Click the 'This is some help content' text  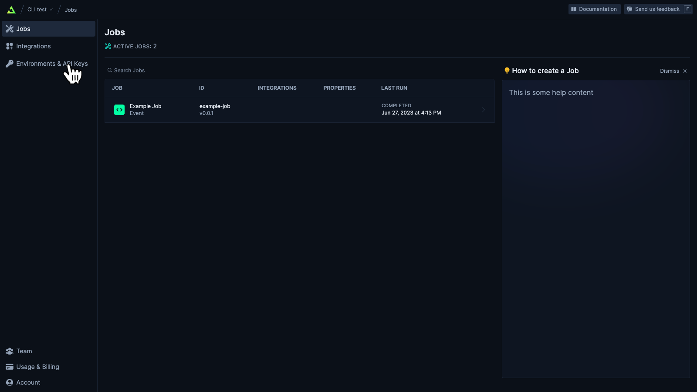pyautogui.click(x=551, y=92)
